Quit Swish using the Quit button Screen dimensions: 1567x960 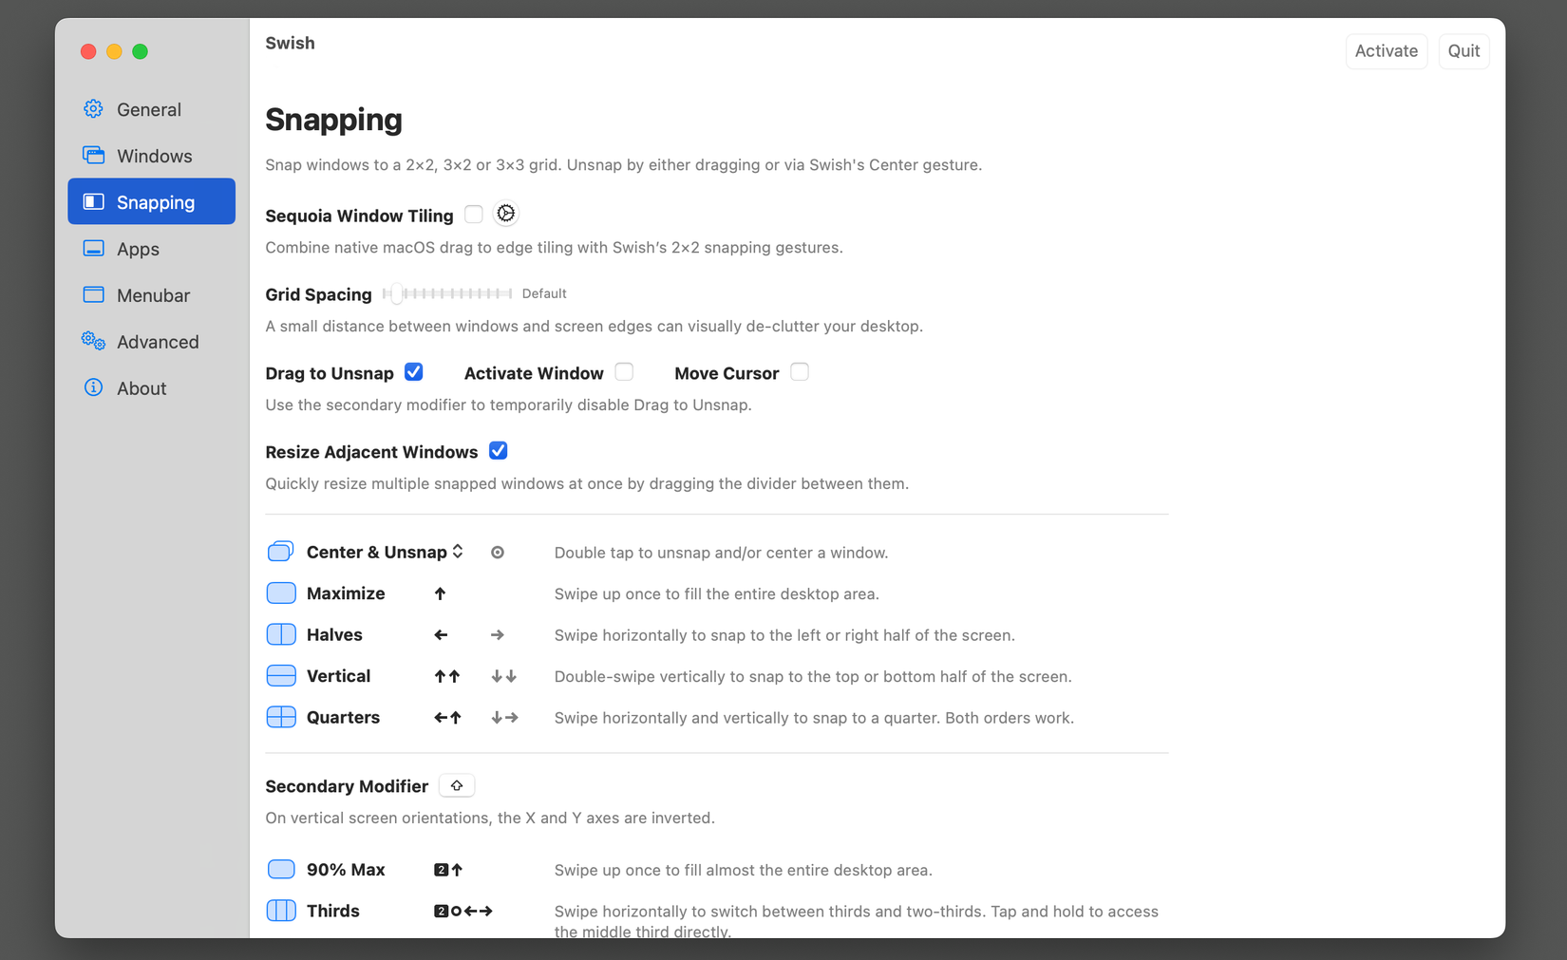tap(1463, 50)
